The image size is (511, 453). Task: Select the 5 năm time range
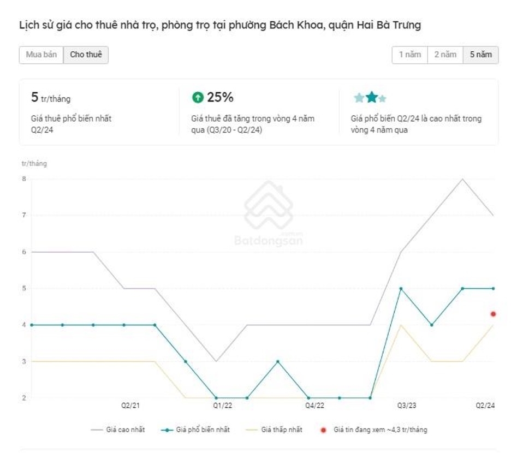480,55
